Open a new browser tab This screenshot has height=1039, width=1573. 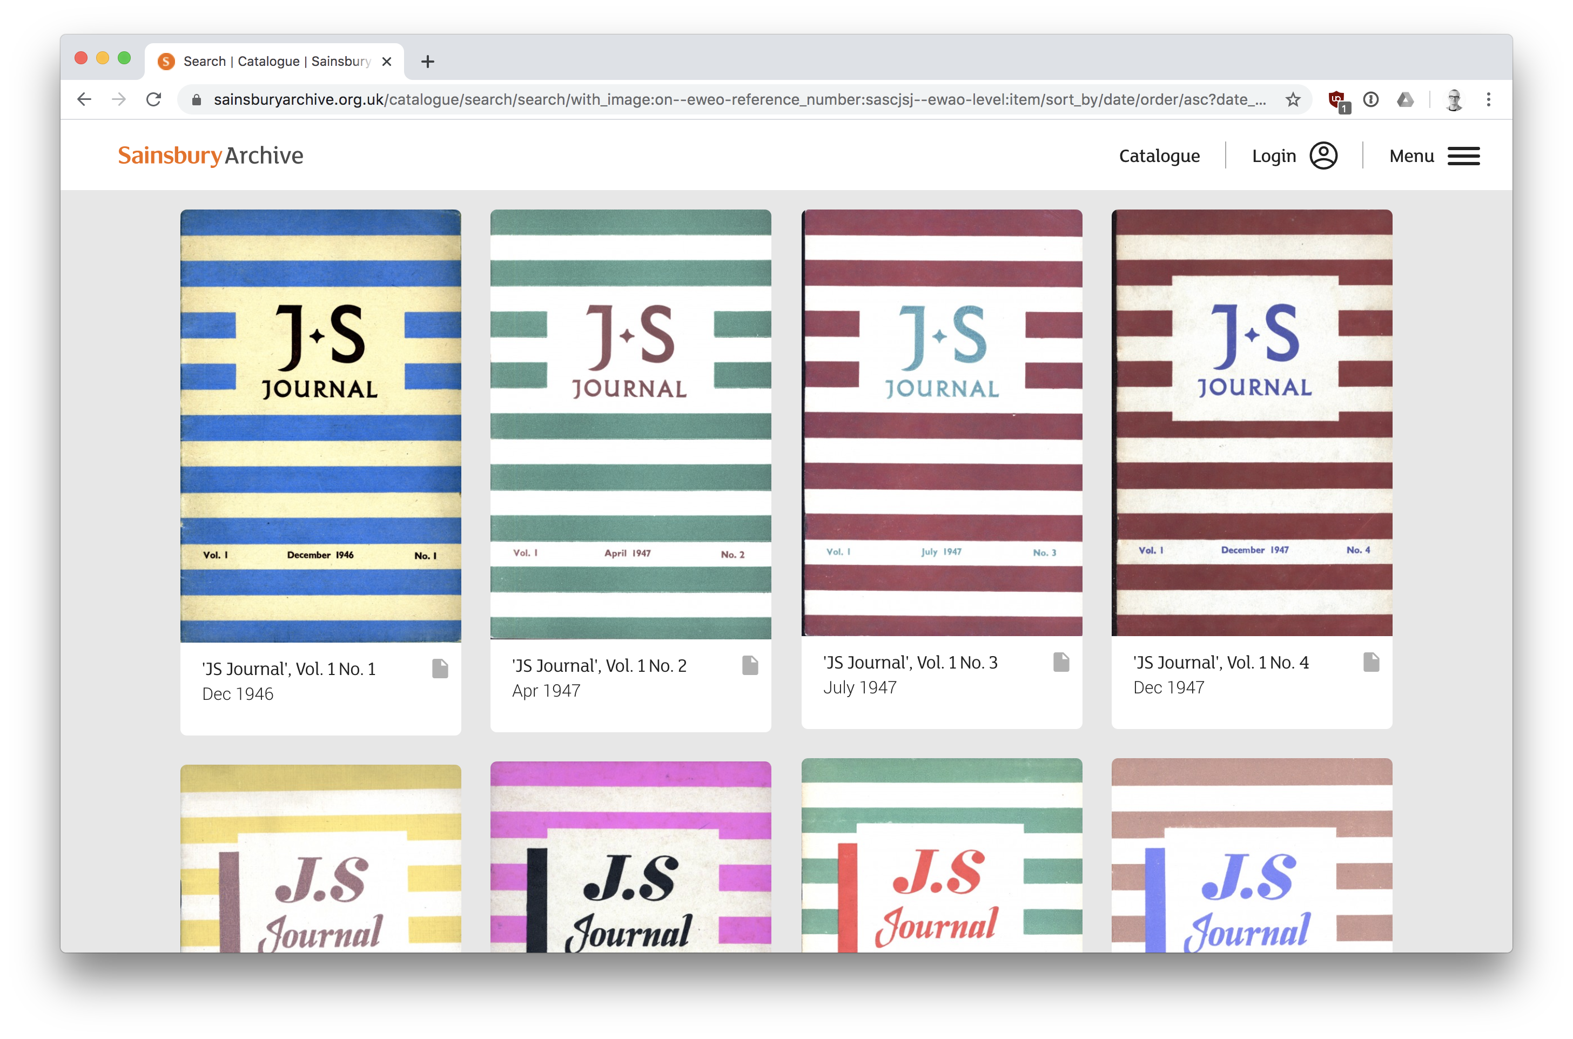[x=428, y=62]
